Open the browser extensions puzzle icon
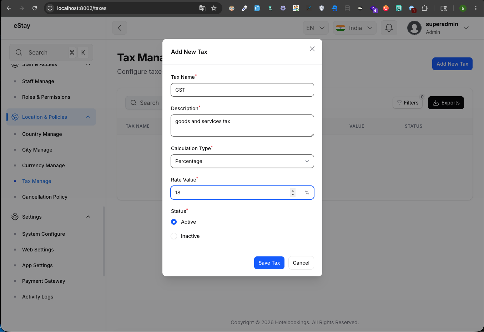Screen dimensions: 484x332 (x=424, y=8)
